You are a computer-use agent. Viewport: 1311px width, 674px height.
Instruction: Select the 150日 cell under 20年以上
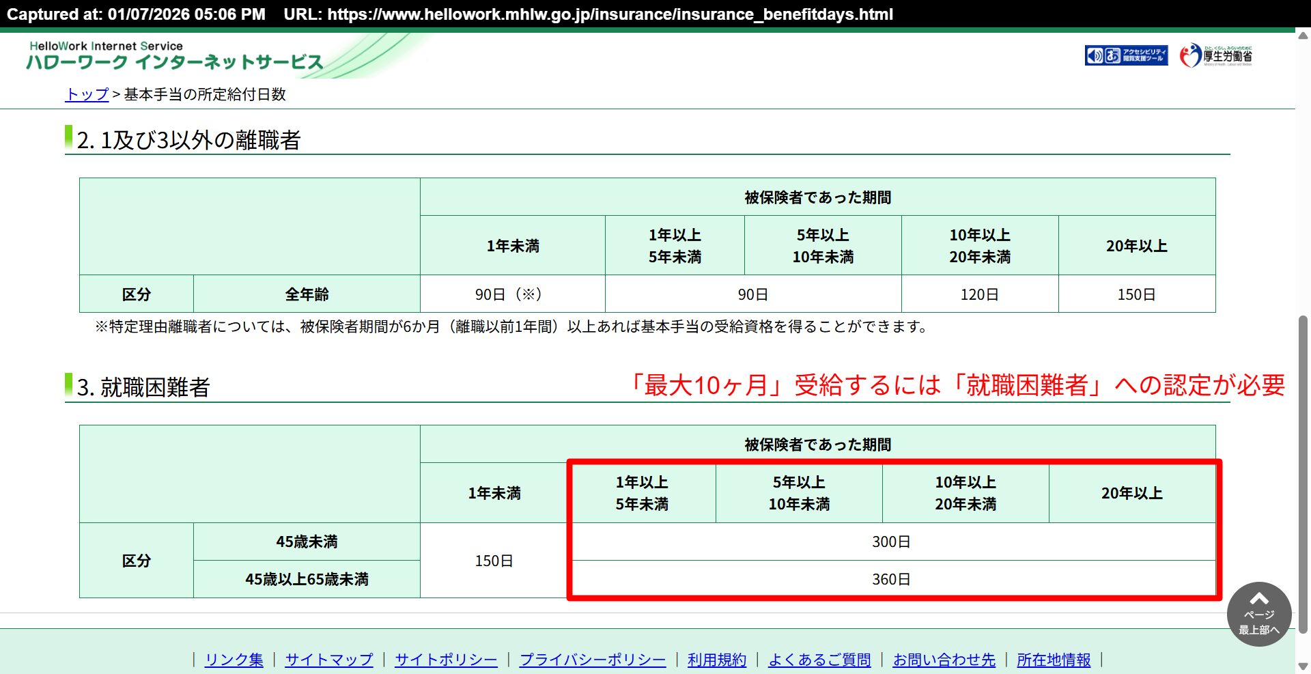1137,294
